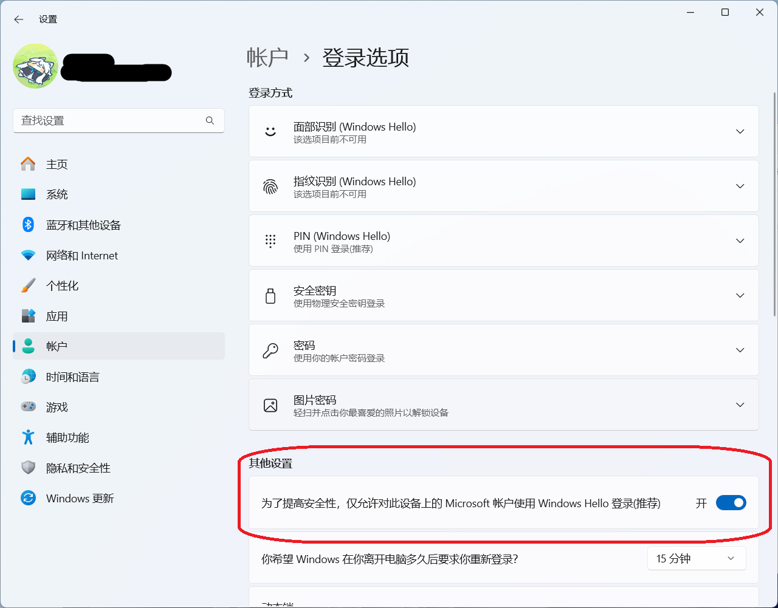Click the back arrow in the title bar
This screenshot has width=778, height=608.
[19, 19]
